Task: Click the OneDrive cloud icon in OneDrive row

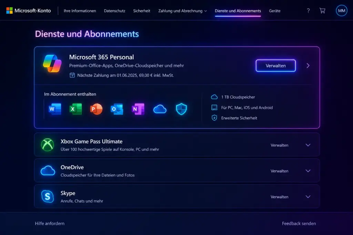Action: click(48, 171)
